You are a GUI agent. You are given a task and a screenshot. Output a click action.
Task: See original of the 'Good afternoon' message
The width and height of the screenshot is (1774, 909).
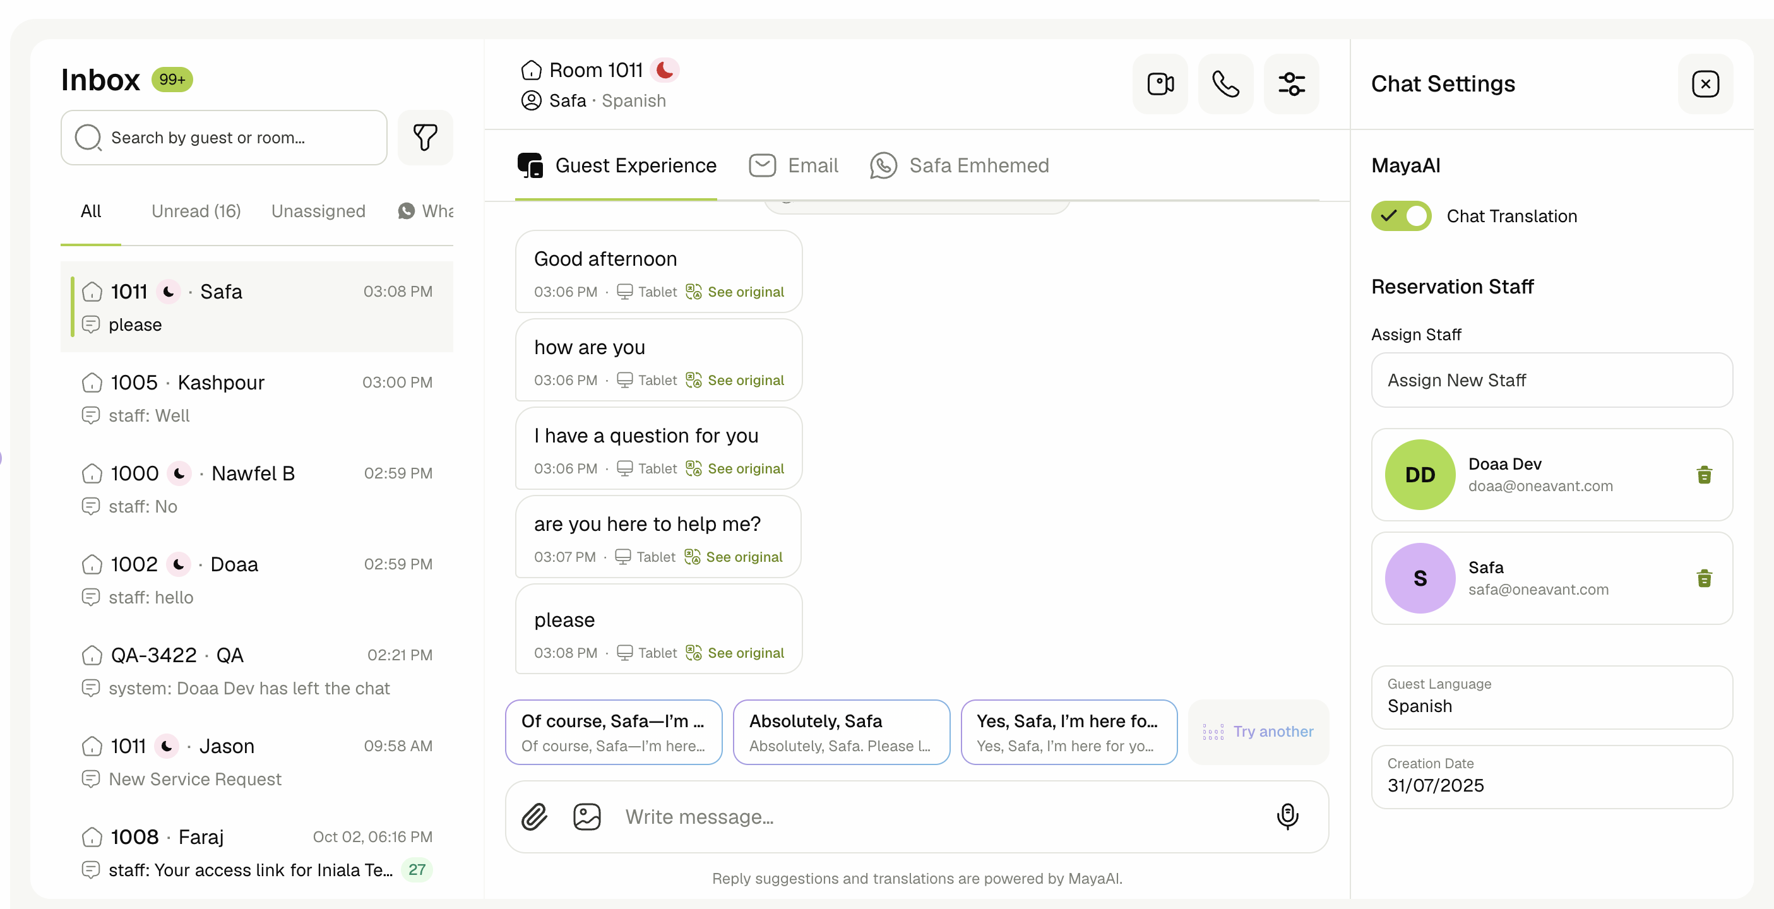click(x=735, y=292)
